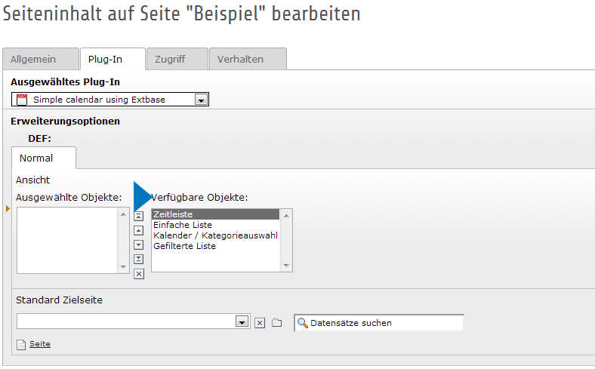
Task: Expand the Standard Zielseite dropdown
Action: (242, 322)
